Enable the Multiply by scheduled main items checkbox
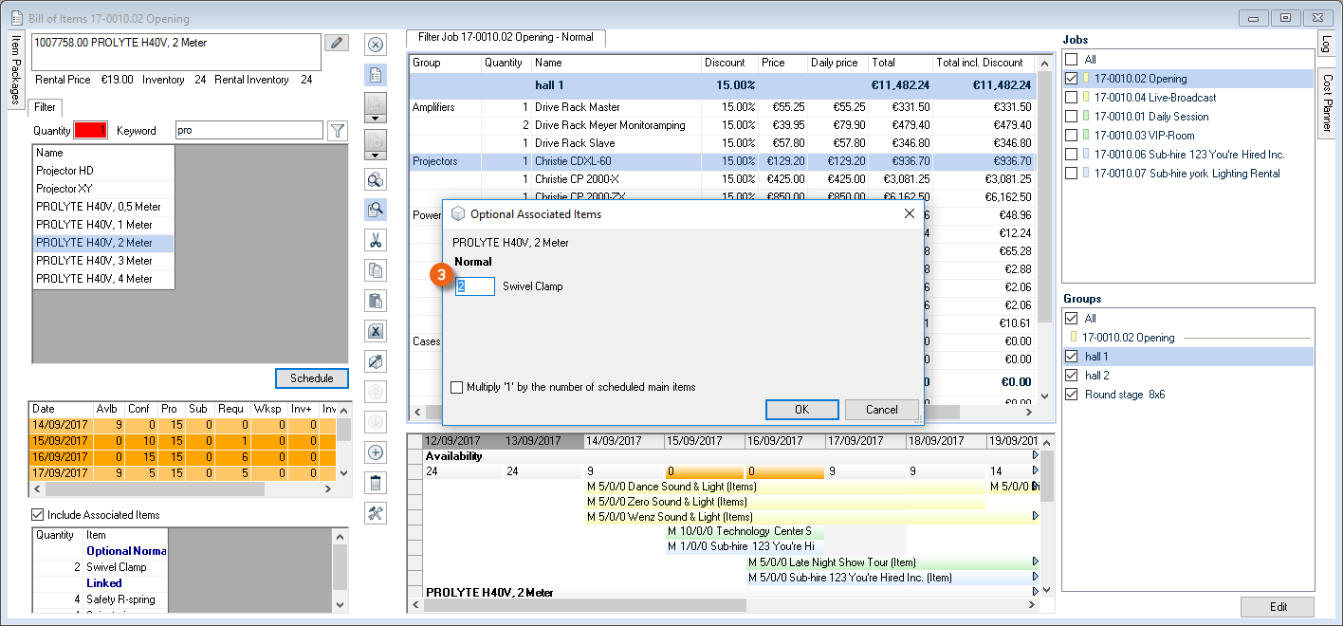This screenshot has width=1343, height=626. click(457, 387)
